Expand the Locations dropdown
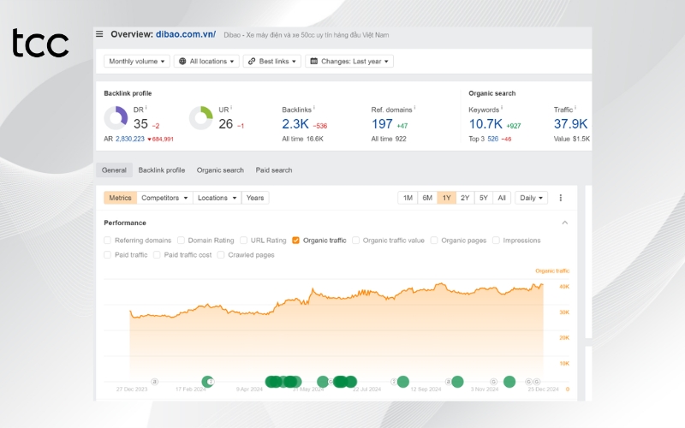Image resolution: width=685 pixels, height=428 pixels. coord(217,198)
